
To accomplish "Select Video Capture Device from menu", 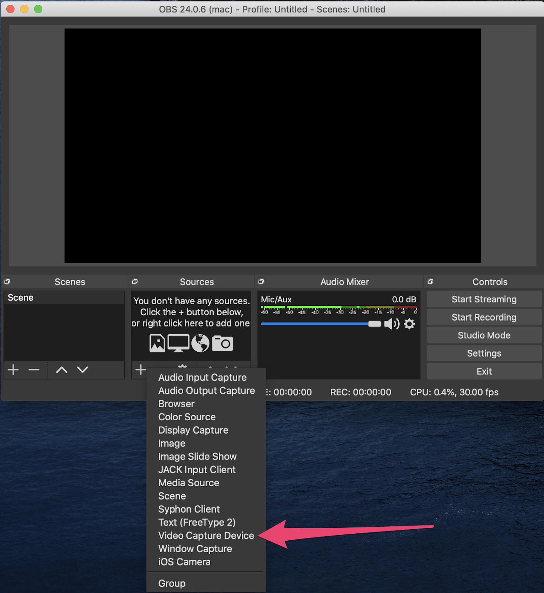I will click(206, 536).
